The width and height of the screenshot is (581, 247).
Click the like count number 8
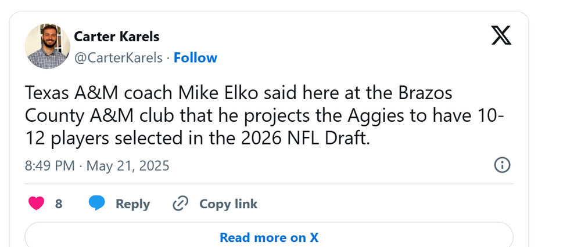(x=59, y=204)
